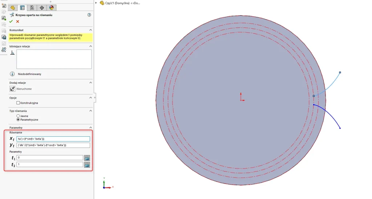Image resolution: width=372 pixels, height=199 pixels.
Task: Toggle the lock button for t2
Action: tap(87, 165)
